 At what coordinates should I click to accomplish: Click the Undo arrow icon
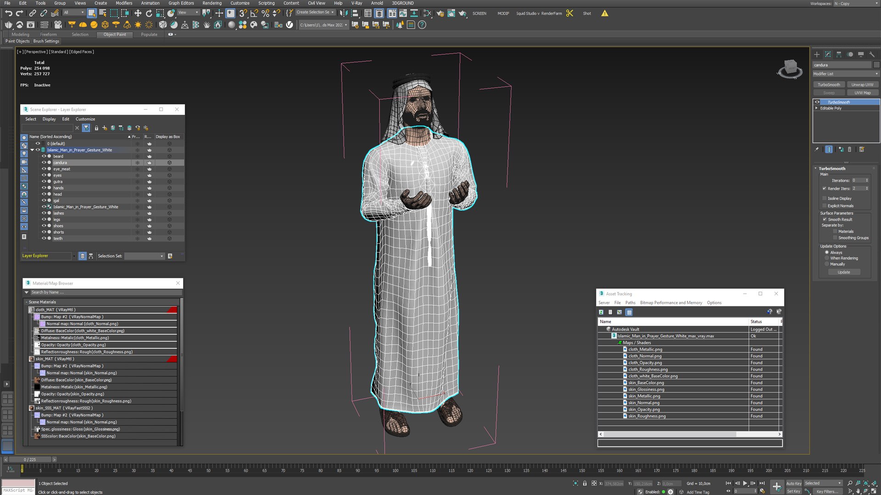[x=8, y=13]
